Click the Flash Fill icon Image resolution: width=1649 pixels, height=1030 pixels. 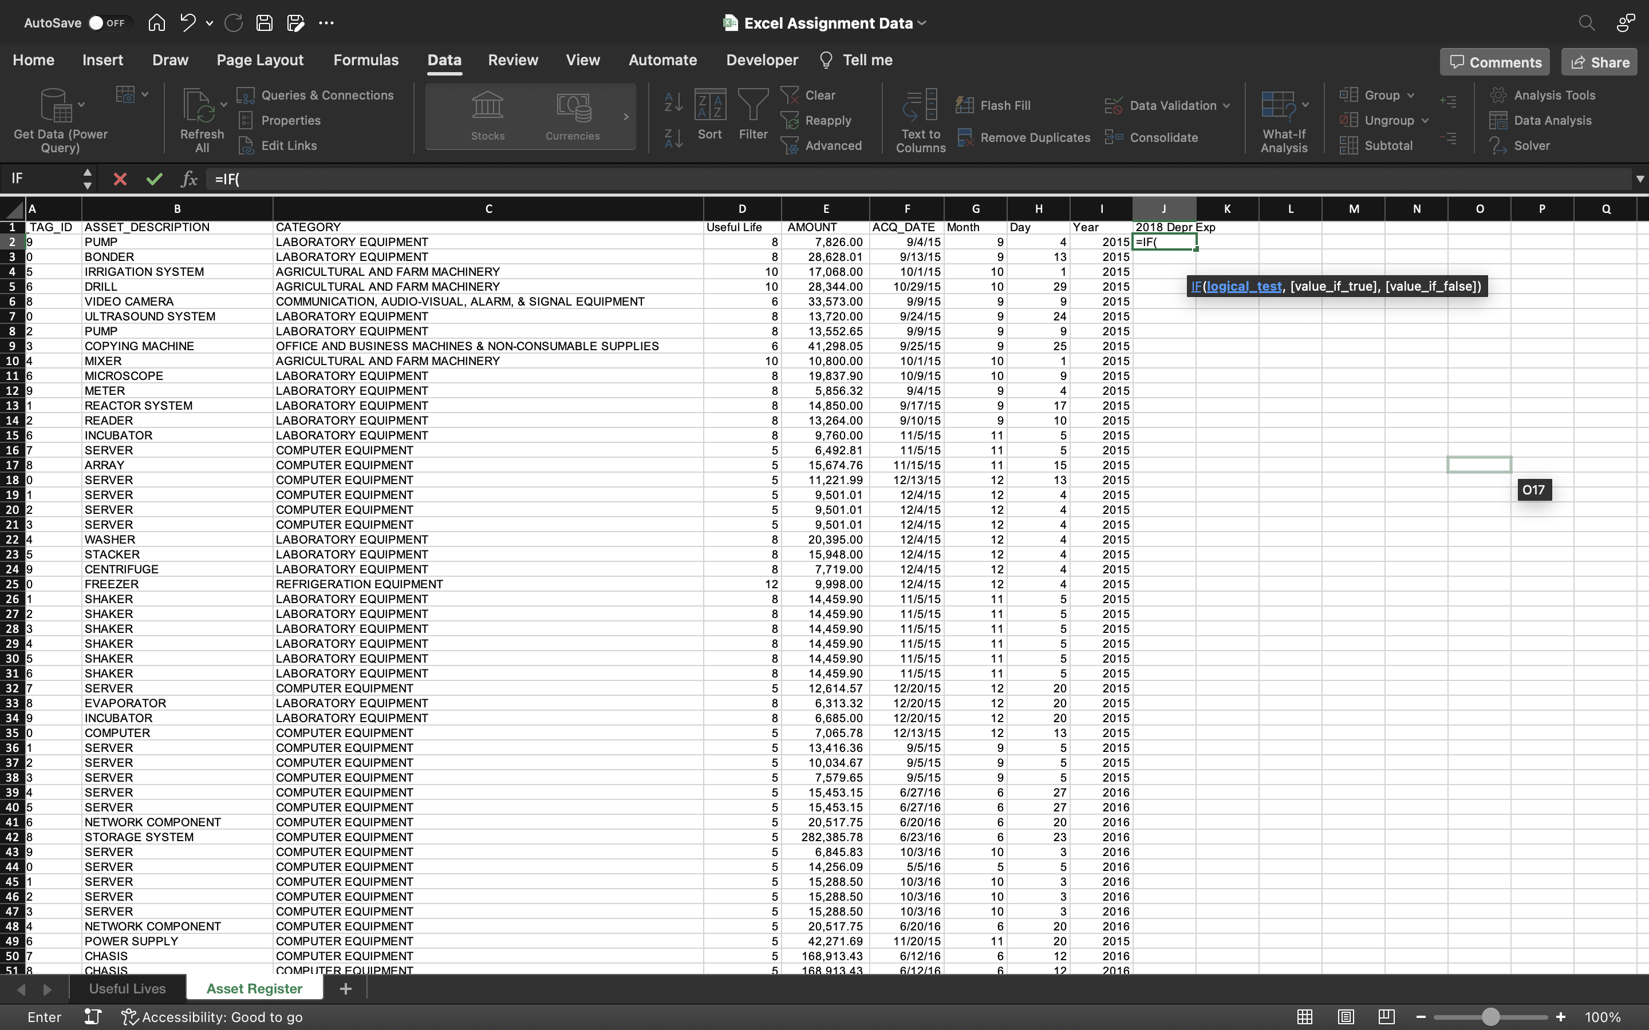click(964, 105)
